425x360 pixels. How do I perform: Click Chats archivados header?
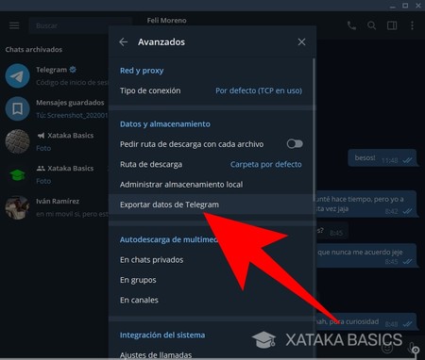click(x=34, y=49)
